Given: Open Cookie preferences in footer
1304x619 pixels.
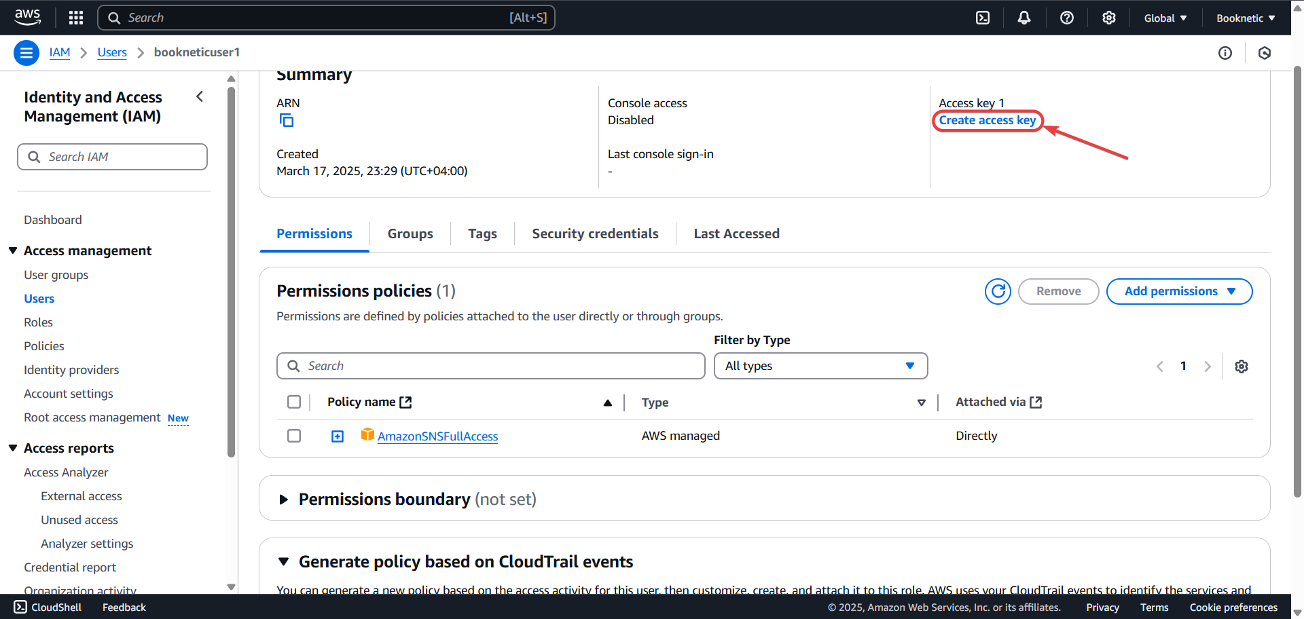Looking at the screenshot, I should pos(1233,607).
